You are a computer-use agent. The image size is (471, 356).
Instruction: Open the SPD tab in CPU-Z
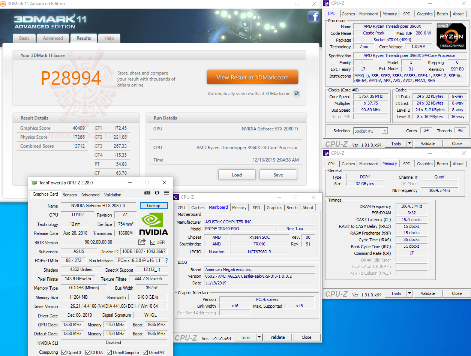[406, 14]
